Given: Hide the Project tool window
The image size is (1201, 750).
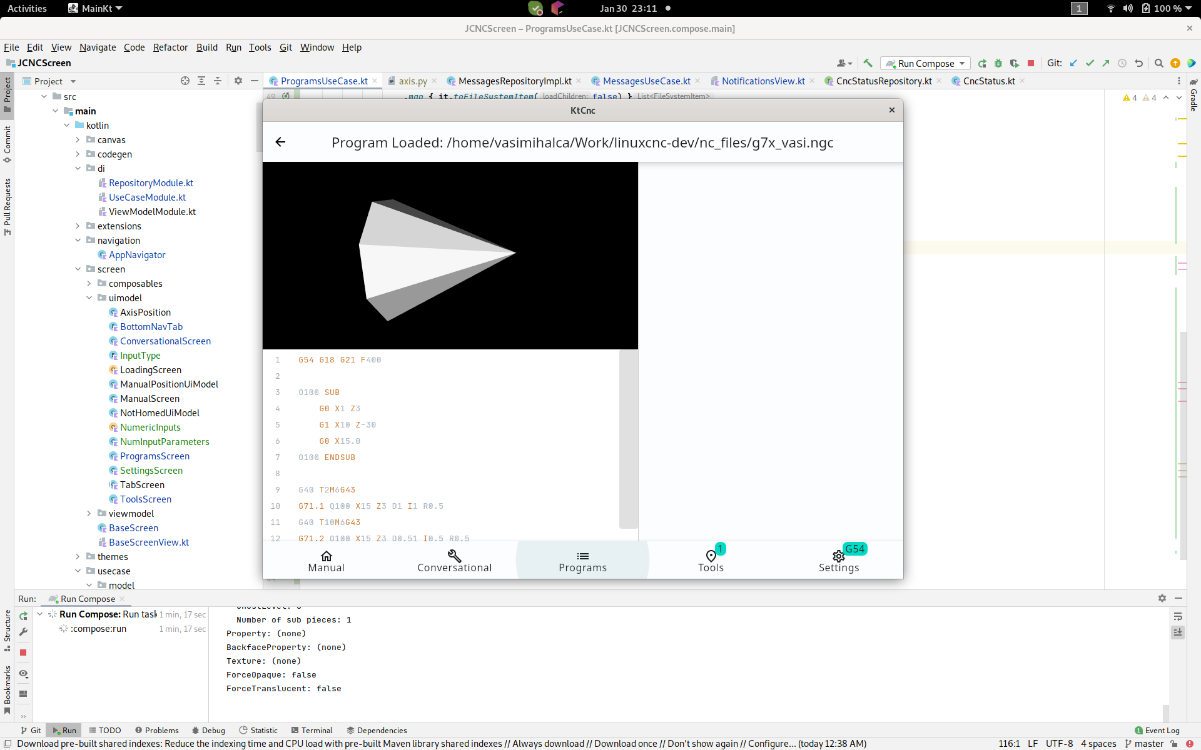Looking at the screenshot, I should pyautogui.click(x=255, y=81).
